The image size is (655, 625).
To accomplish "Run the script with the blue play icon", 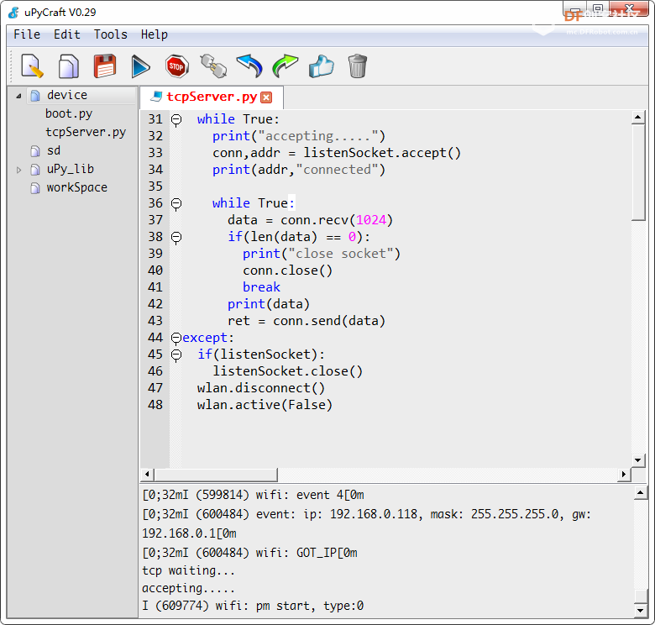I will click(x=140, y=66).
